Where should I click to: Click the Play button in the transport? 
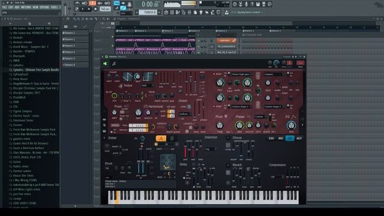click(x=82, y=9)
